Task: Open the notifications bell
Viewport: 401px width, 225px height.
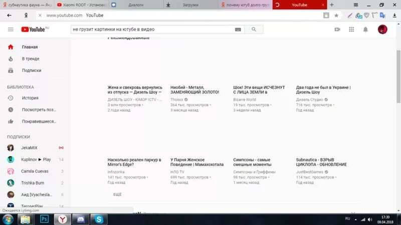Action: coord(365,29)
